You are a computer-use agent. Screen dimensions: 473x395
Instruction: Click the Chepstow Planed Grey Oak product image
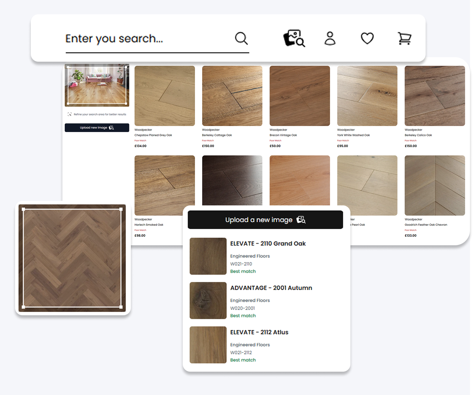[164, 96]
